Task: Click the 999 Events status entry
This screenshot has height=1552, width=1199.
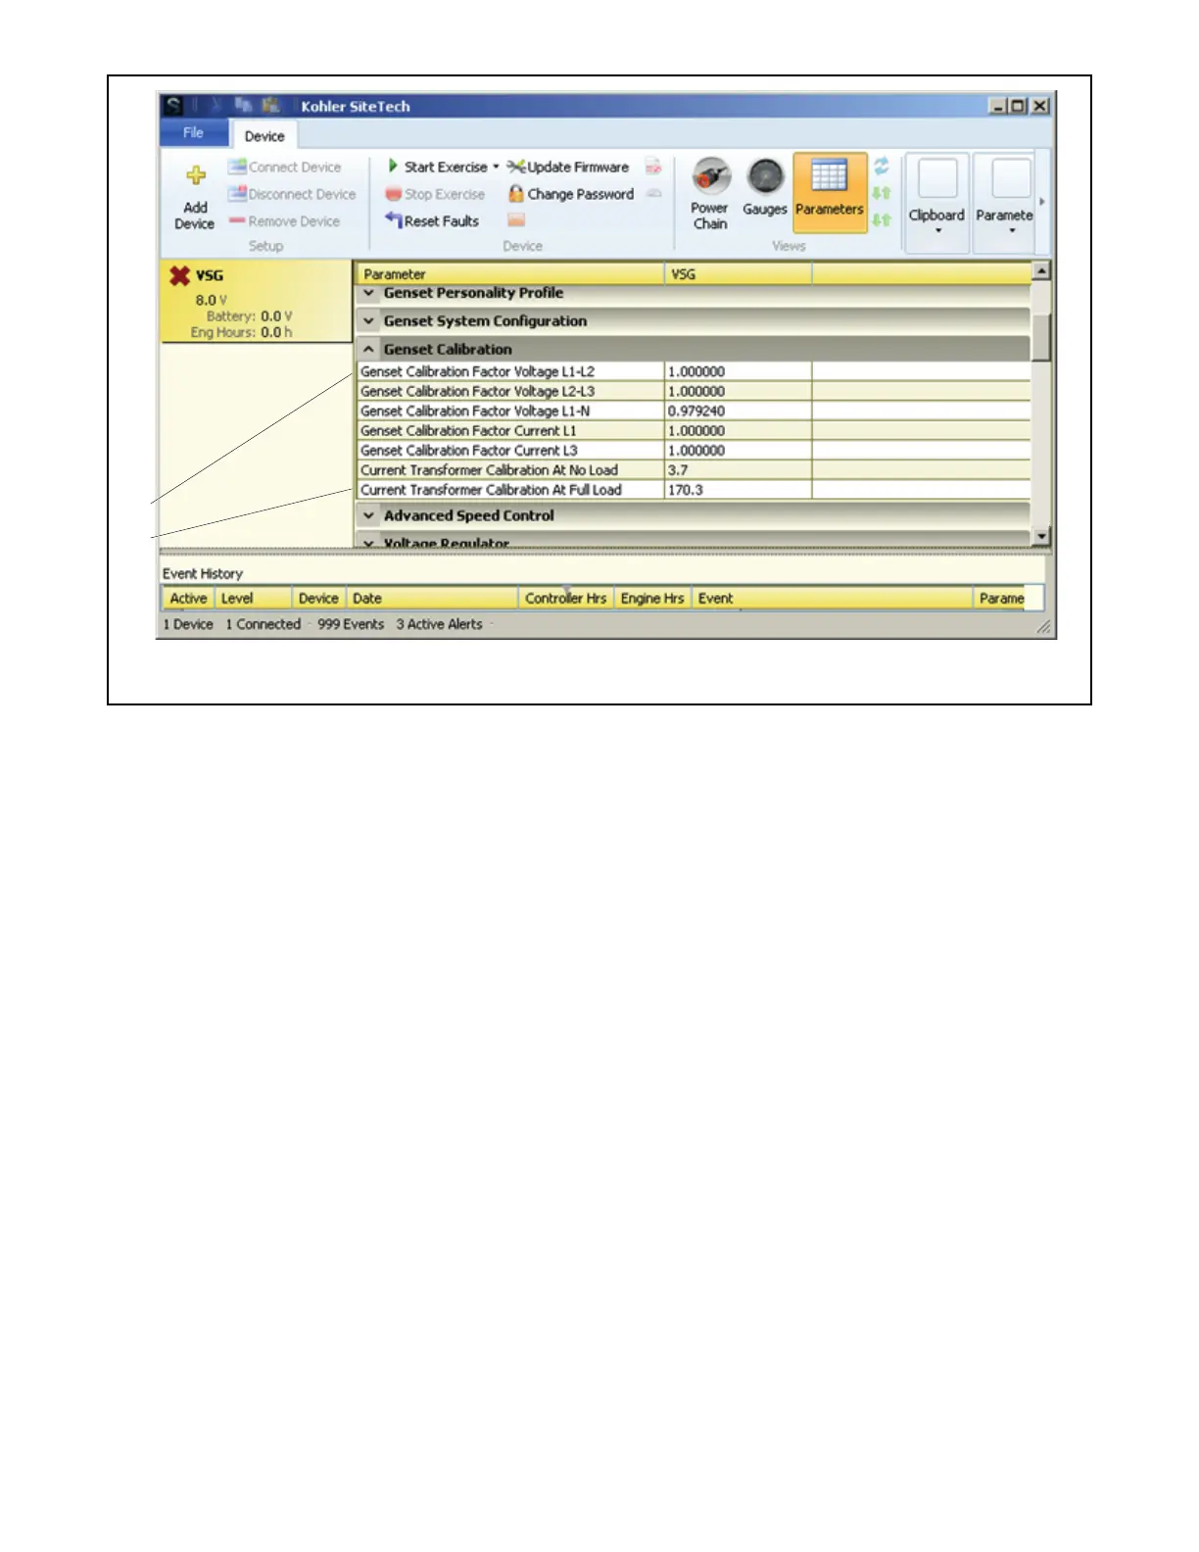Action: pos(351,624)
